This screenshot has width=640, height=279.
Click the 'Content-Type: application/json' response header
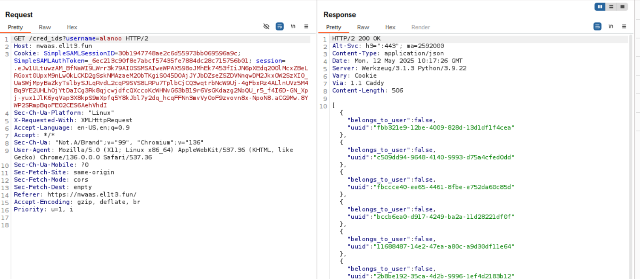point(388,54)
